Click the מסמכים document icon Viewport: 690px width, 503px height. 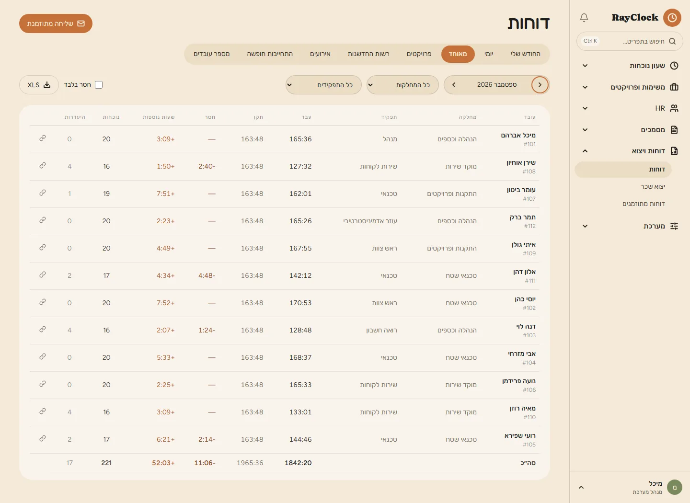pos(674,130)
